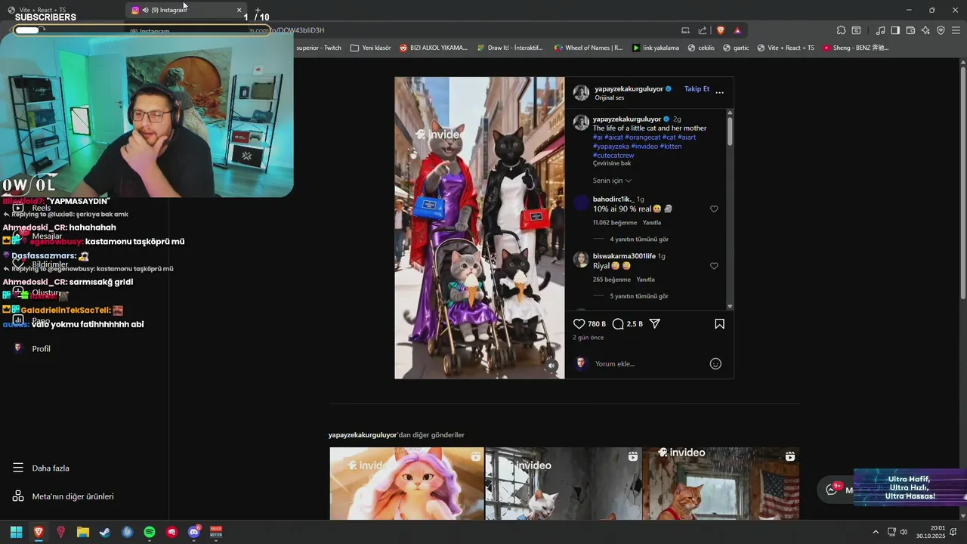Reply to bahodirc1ik with Yanıtla
Screen dimensions: 967x544
(x=652, y=223)
